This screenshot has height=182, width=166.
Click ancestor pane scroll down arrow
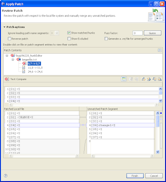pos(161,101)
